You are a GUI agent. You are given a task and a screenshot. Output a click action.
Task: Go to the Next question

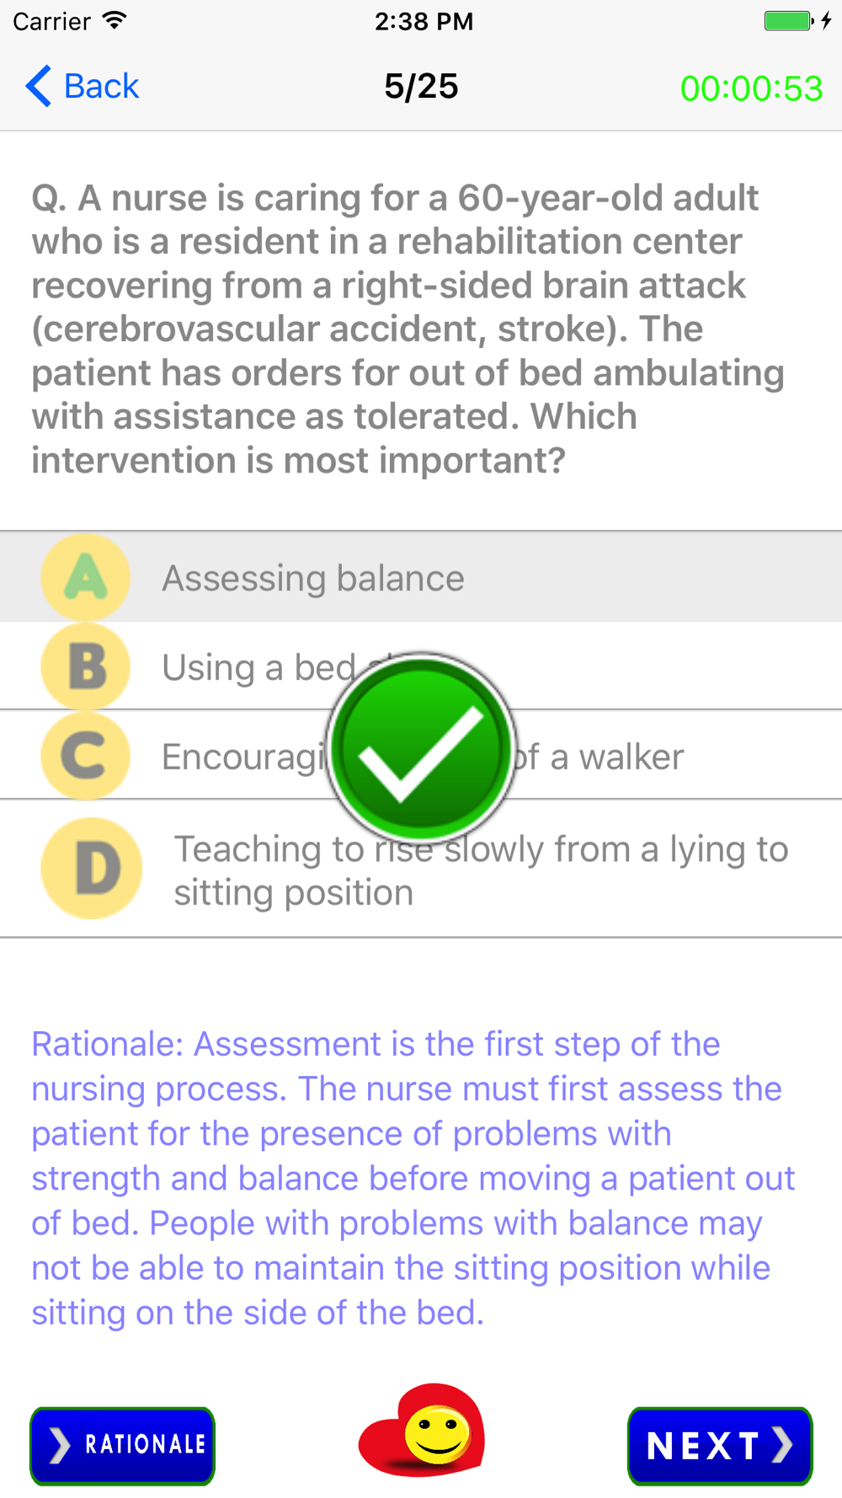pyautogui.click(x=720, y=1445)
